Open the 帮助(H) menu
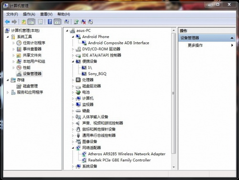This screenshot has height=180, width=239. 64,14
